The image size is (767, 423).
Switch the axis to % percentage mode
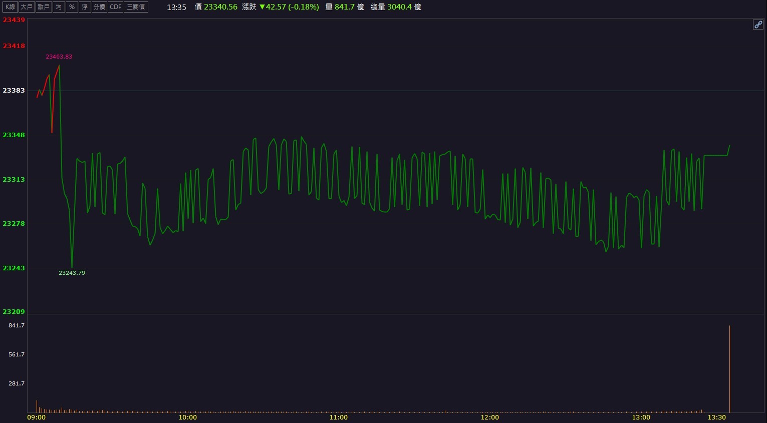pyautogui.click(x=72, y=7)
